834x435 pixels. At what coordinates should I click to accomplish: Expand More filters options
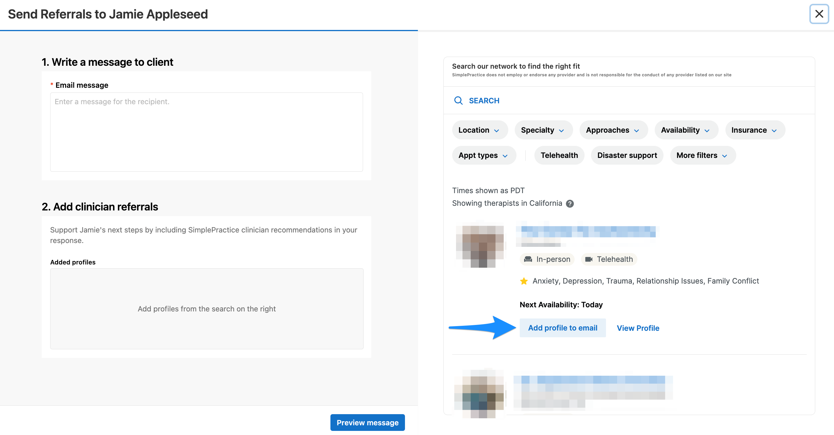pos(703,155)
